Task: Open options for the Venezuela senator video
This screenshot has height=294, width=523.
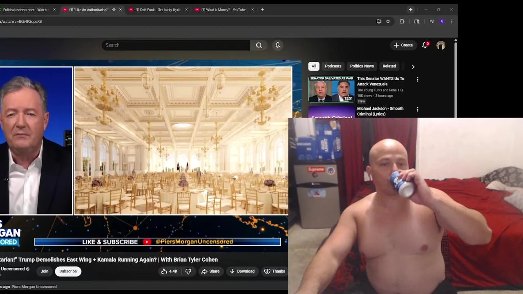Action: pos(417,79)
